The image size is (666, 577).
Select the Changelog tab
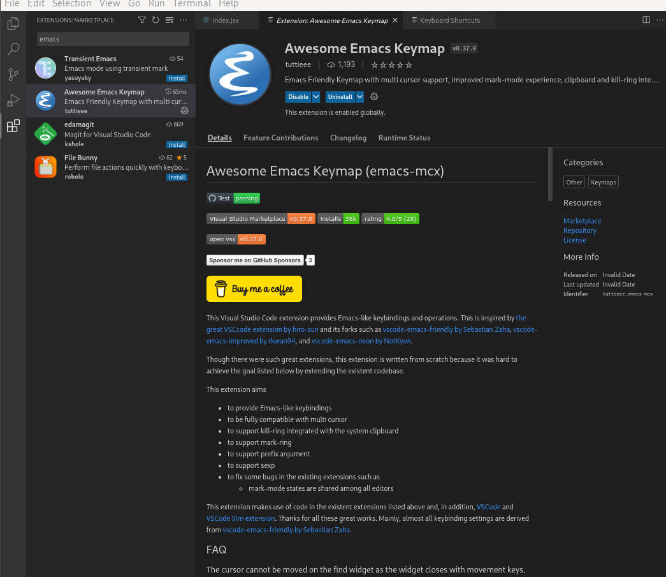tap(348, 138)
